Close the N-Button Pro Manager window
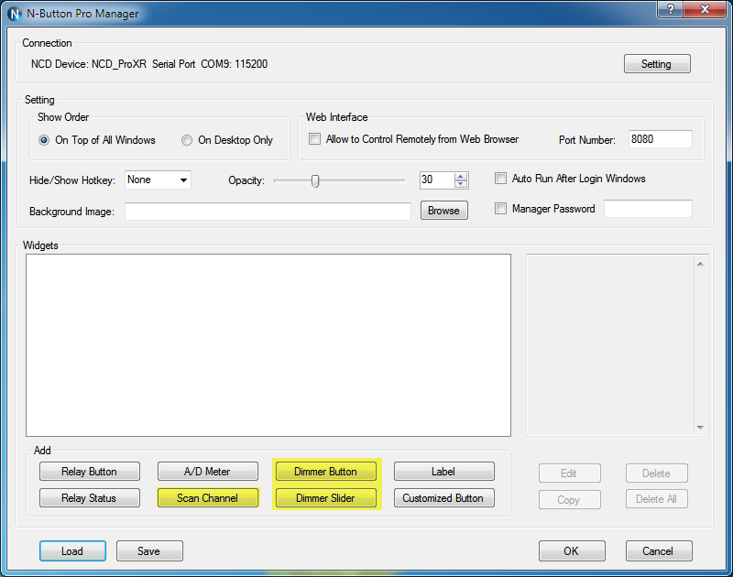The width and height of the screenshot is (733, 577). [x=705, y=9]
